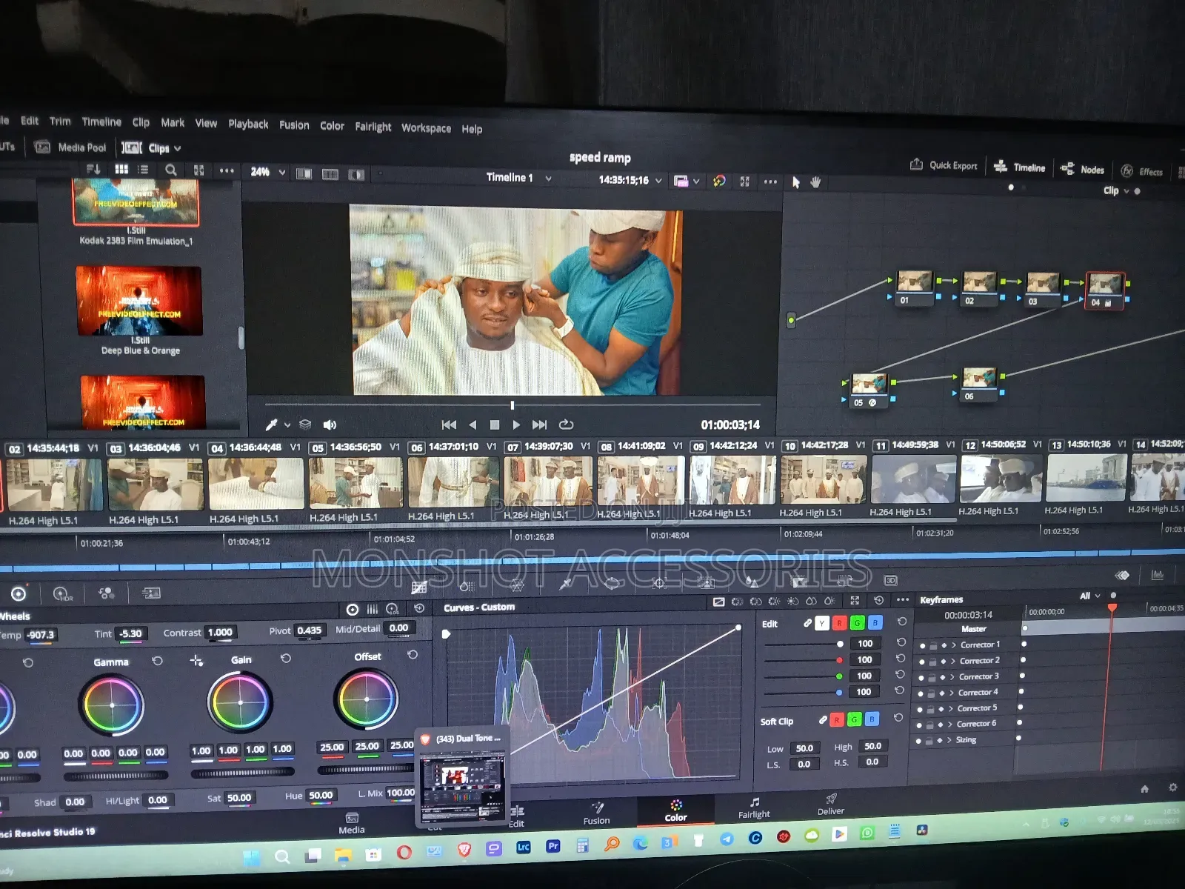Open the Color Wheels palette icon
This screenshot has height=889, width=1185.
pyautogui.click(x=19, y=594)
